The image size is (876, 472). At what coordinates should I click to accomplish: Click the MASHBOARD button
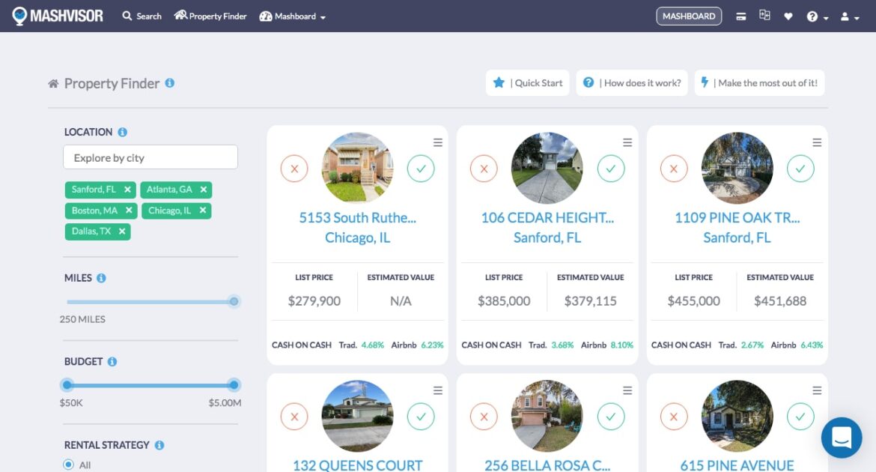688,15
